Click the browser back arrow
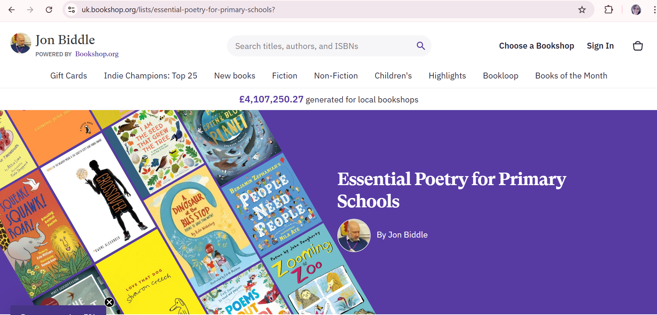The height and width of the screenshot is (315, 657). (11, 10)
